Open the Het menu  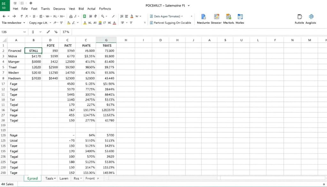click(x=15, y=9)
